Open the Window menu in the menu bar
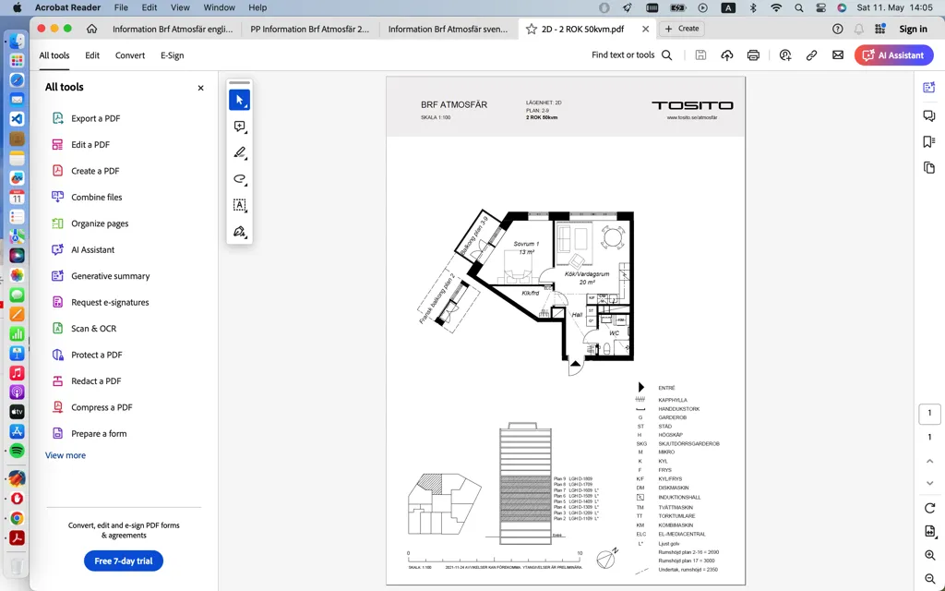 pos(219,7)
